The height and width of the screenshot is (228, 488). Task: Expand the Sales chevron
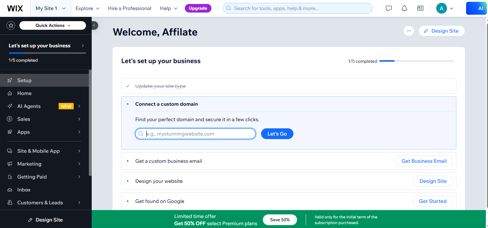tap(79, 119)
